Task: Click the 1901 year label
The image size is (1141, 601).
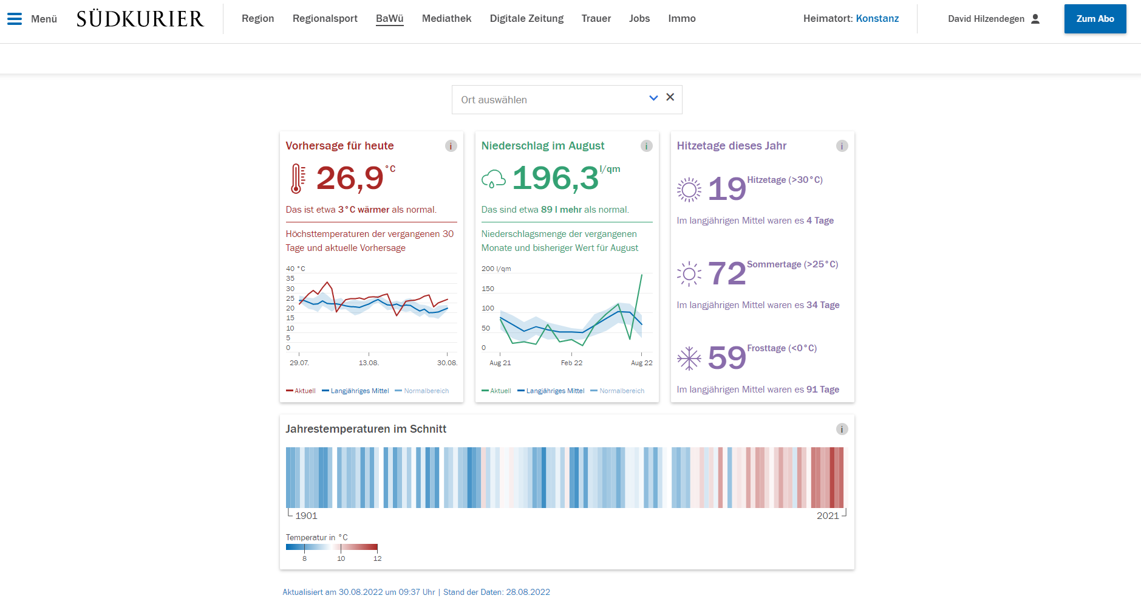Action: 306,516
